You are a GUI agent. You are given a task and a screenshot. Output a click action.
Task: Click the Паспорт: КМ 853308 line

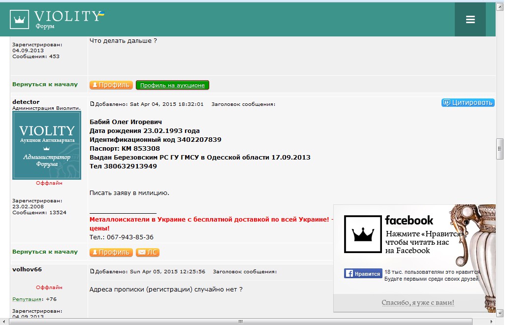pyautogui.click(x=125, y=149)
